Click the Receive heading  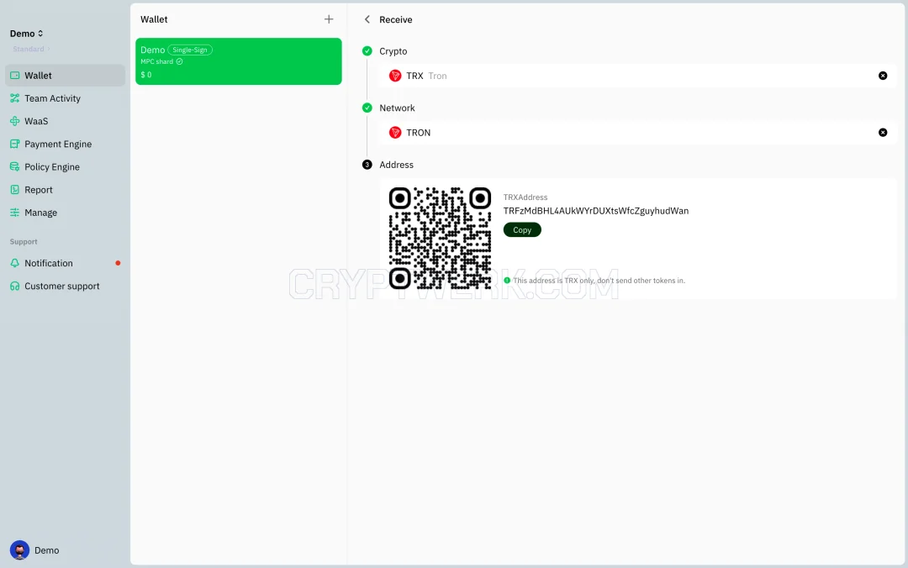click(x=396, y=19)
